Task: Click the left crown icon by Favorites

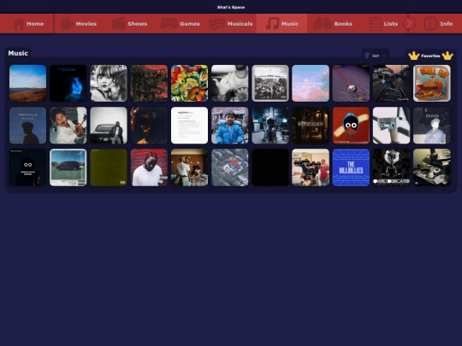Action: pos(414,56)
